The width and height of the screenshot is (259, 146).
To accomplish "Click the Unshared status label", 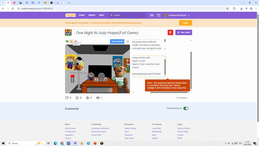I will pos(182,98).
